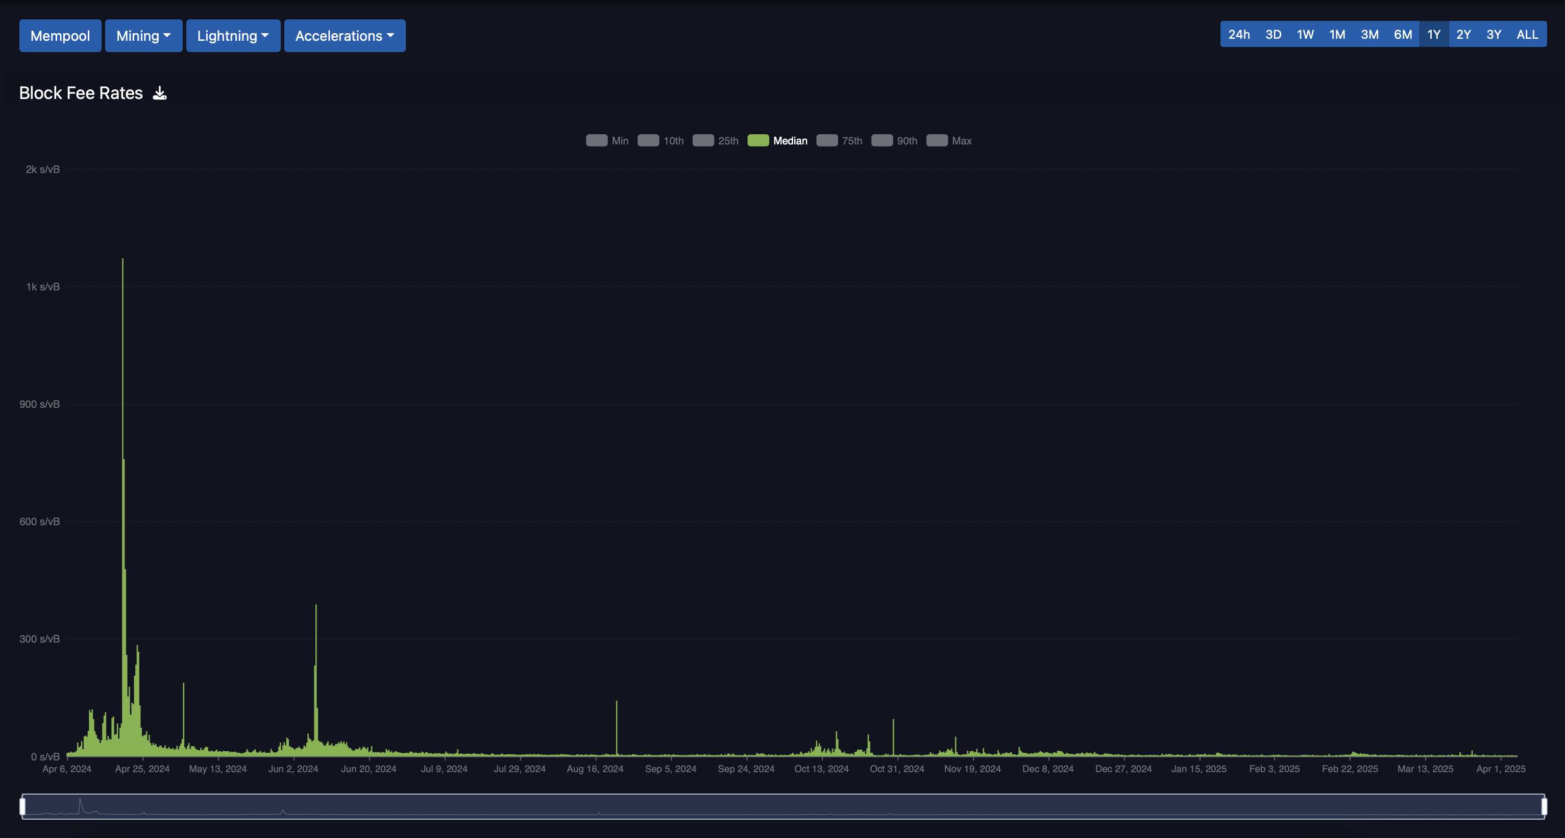This screenshot has height=838, width=1565.
Task: Expand the Accelerations dropdown menu
Action: click(345, 36)
